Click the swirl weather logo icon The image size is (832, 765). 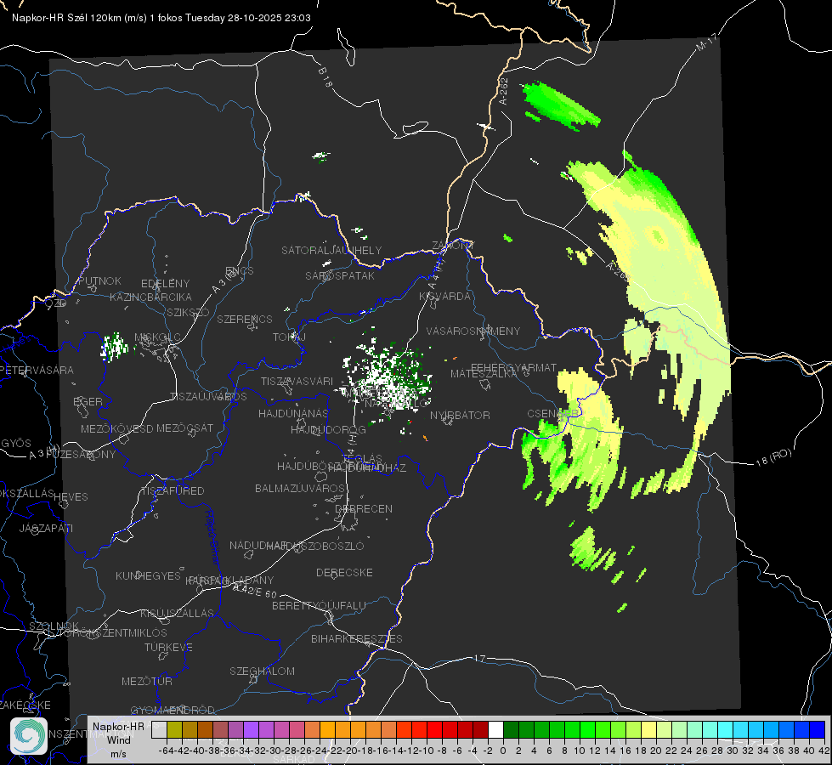tap(29, 736)
